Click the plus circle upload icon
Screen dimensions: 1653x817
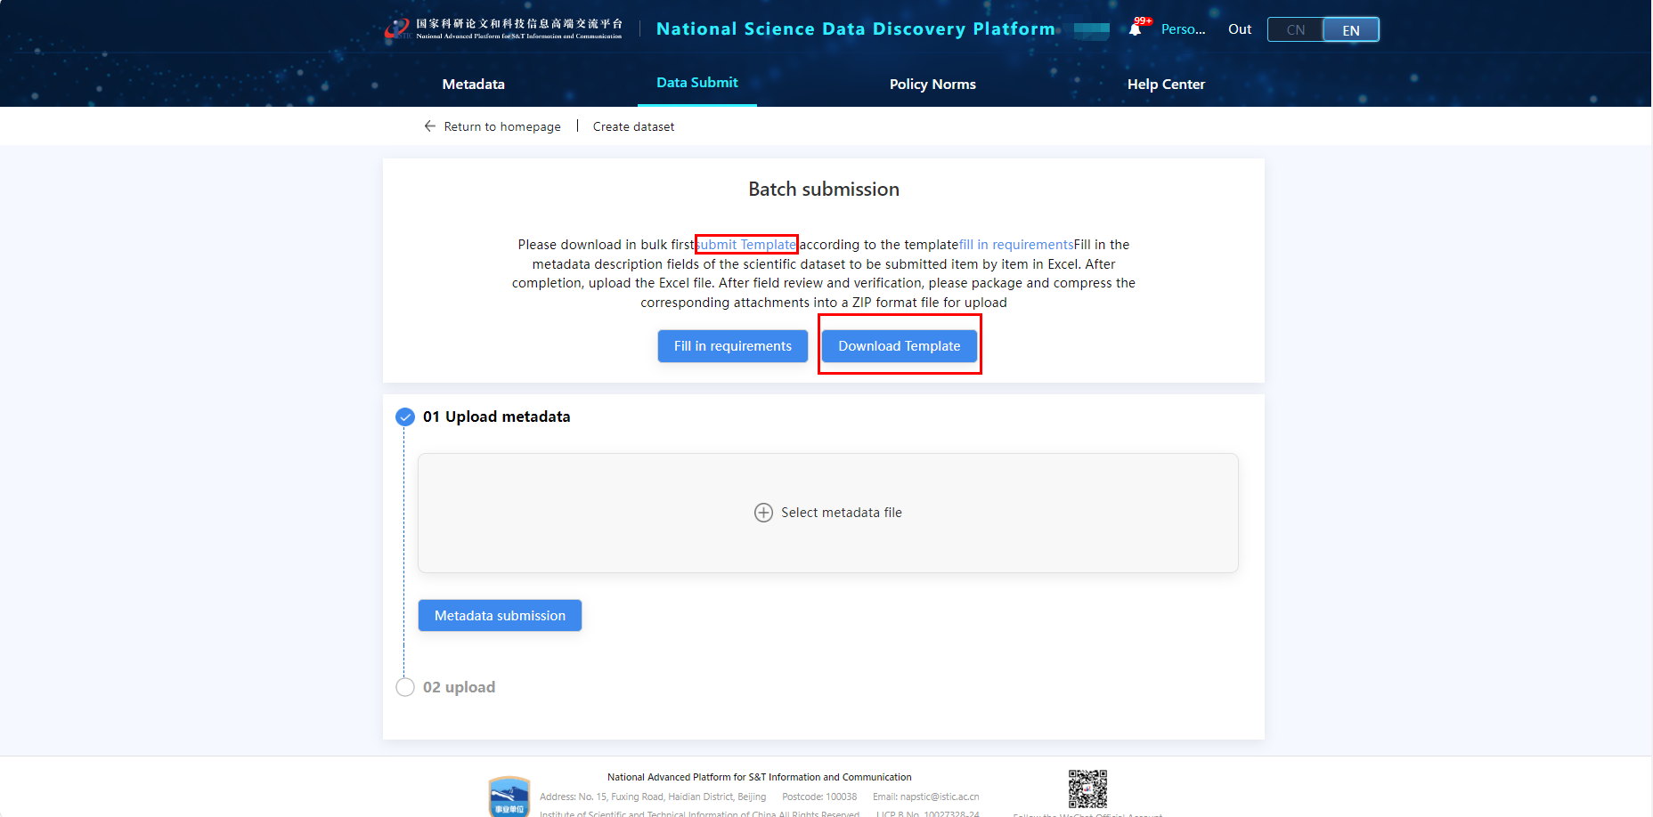763,513
